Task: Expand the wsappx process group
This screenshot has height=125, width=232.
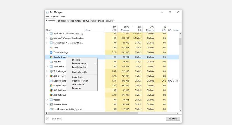Action: pos(47,100)
